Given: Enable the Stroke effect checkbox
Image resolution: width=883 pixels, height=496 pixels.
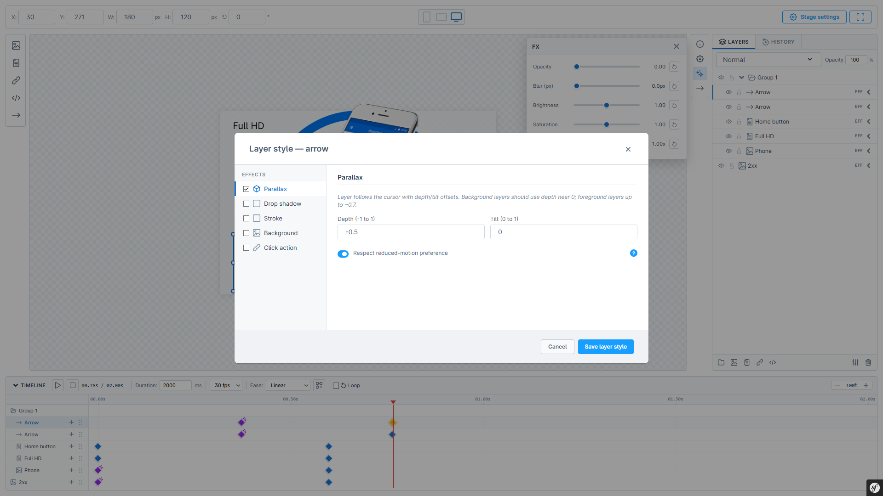Looking at the screenshot, I should point(247,219).
